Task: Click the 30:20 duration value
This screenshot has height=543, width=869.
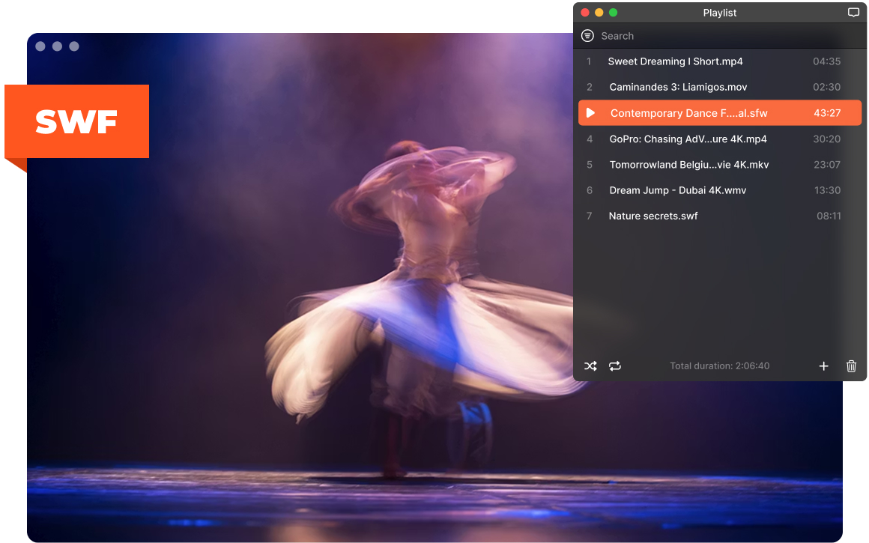Action: tap(826, 139)
